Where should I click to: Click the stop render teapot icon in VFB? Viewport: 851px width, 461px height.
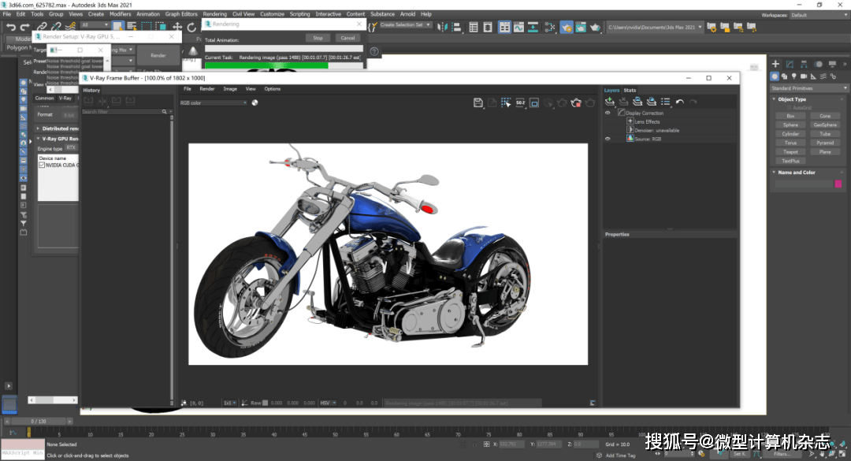point(576,102)
